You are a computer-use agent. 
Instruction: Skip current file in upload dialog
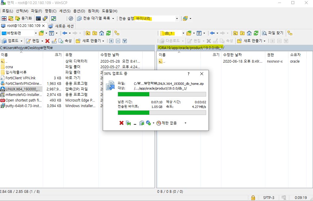tap(128, 123)
